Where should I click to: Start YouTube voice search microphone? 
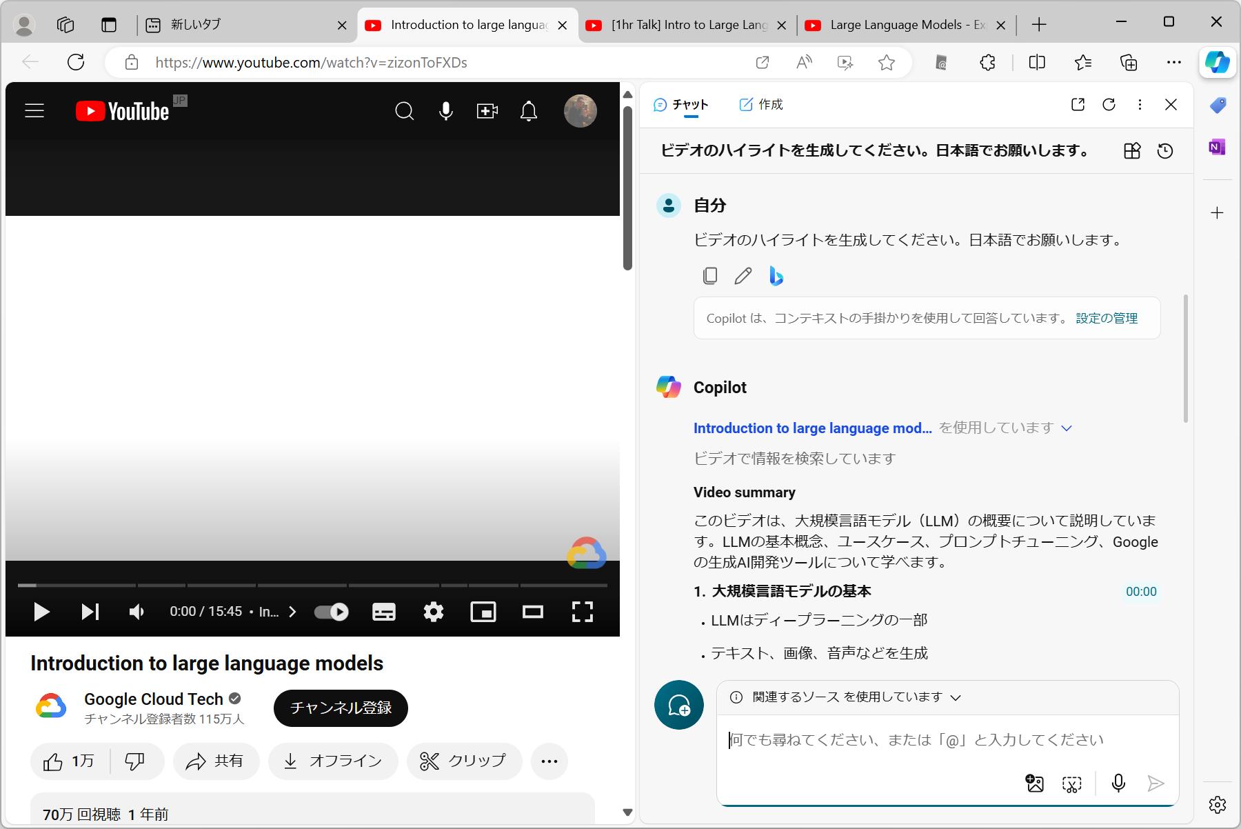click(x=446, y=111)
